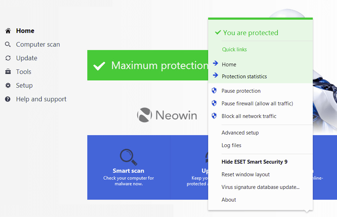Click the Maximum protection status banner
The height and width of the screenshot is (217, 337).
[x=147, y=66]
